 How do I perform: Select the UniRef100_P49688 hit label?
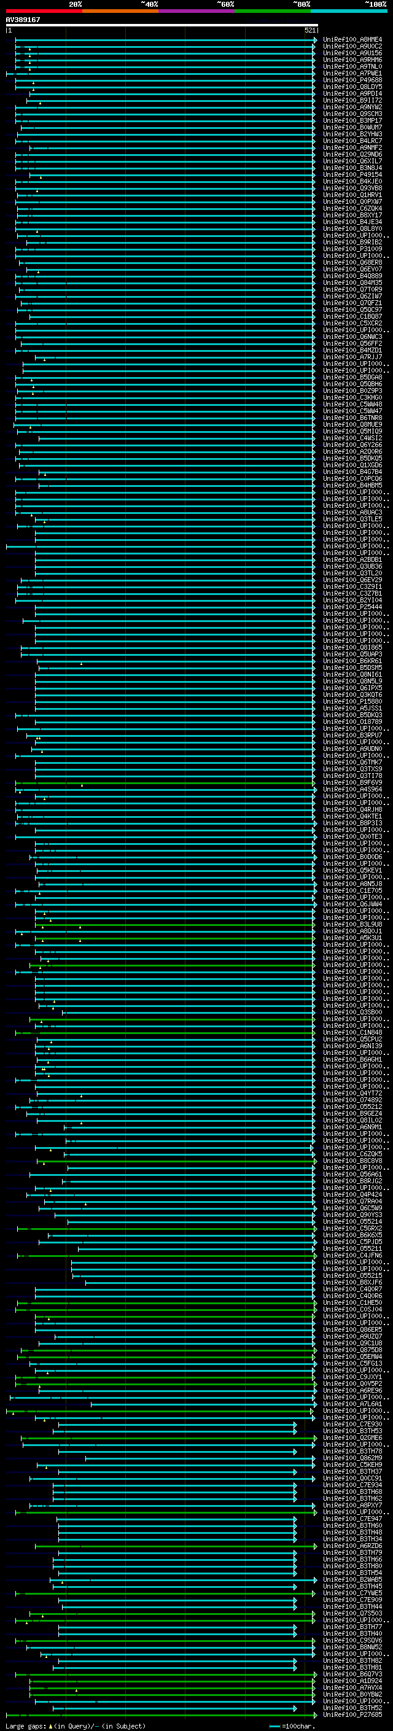352,80
